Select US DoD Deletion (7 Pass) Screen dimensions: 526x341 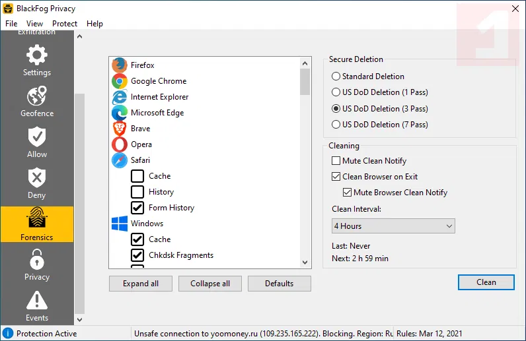tap(336, 125)
